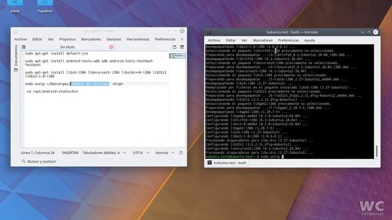The width and height of the screenshot is (392, 220).
Task: Open Archivo menu in Konsole
Action: click(214, 40)
